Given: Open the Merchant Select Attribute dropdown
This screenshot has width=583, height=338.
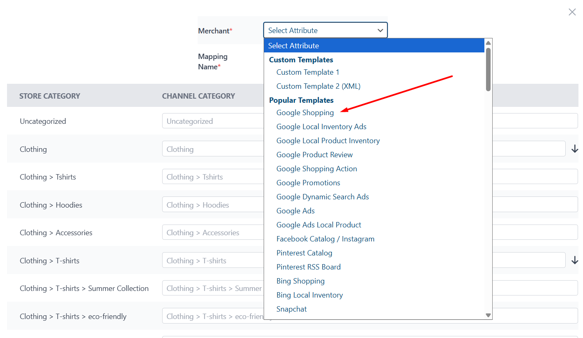Looking at the screenshot, I should (325, 30).
